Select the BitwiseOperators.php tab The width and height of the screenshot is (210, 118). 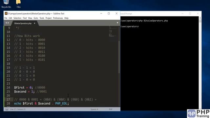(23, 23)
